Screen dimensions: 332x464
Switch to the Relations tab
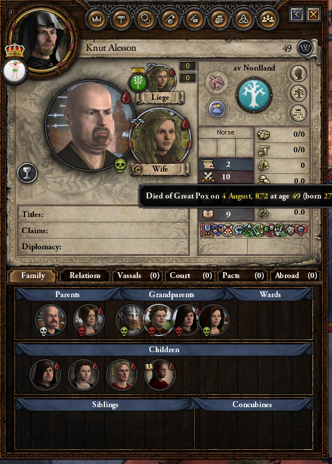click(85, 276)
